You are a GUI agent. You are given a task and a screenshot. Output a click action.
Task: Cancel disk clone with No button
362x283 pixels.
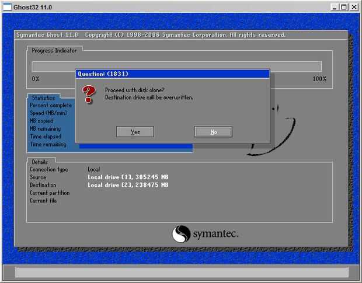click(x=213, y=132)
